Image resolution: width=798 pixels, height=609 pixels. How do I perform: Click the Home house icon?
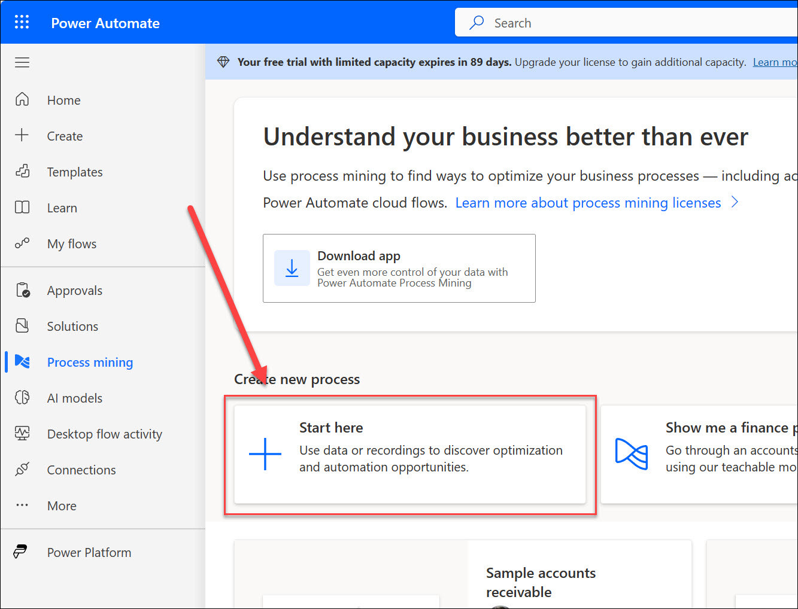click(x=22, y=99)
